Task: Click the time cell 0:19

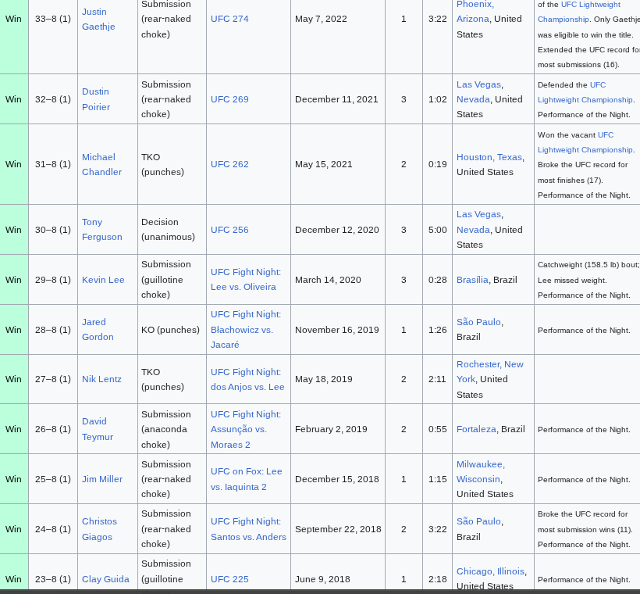Action: click(438, 164)
